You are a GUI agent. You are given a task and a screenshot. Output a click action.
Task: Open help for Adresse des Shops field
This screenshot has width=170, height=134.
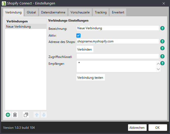click(x=162, y=41)
